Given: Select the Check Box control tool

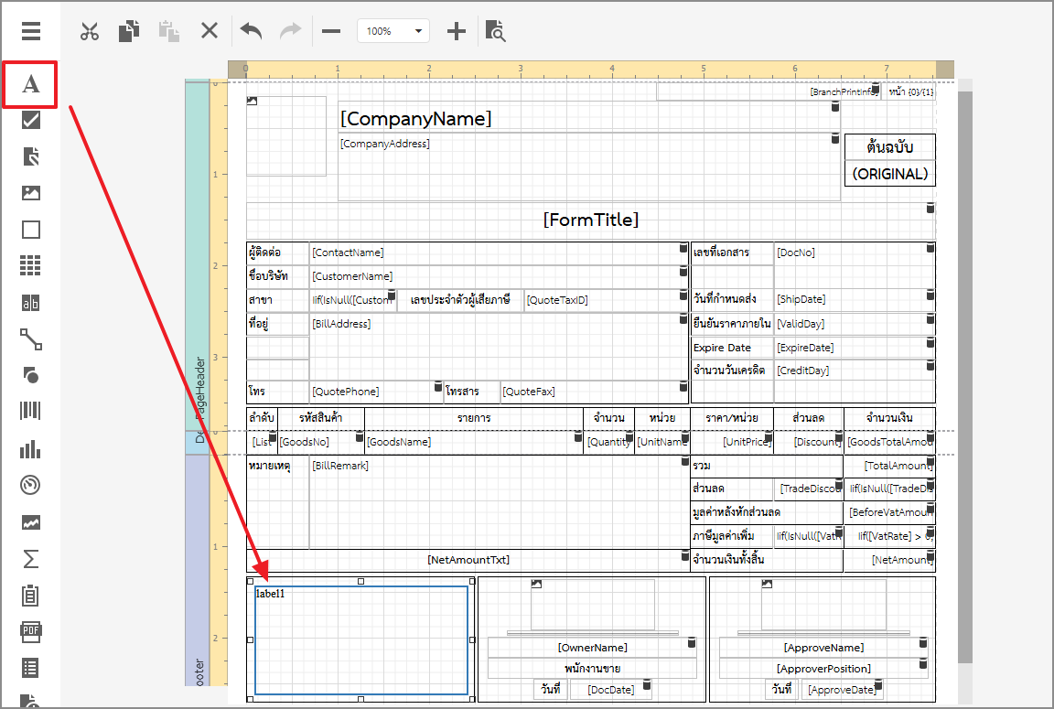Looking at the screenshot, I should (31, 120).
